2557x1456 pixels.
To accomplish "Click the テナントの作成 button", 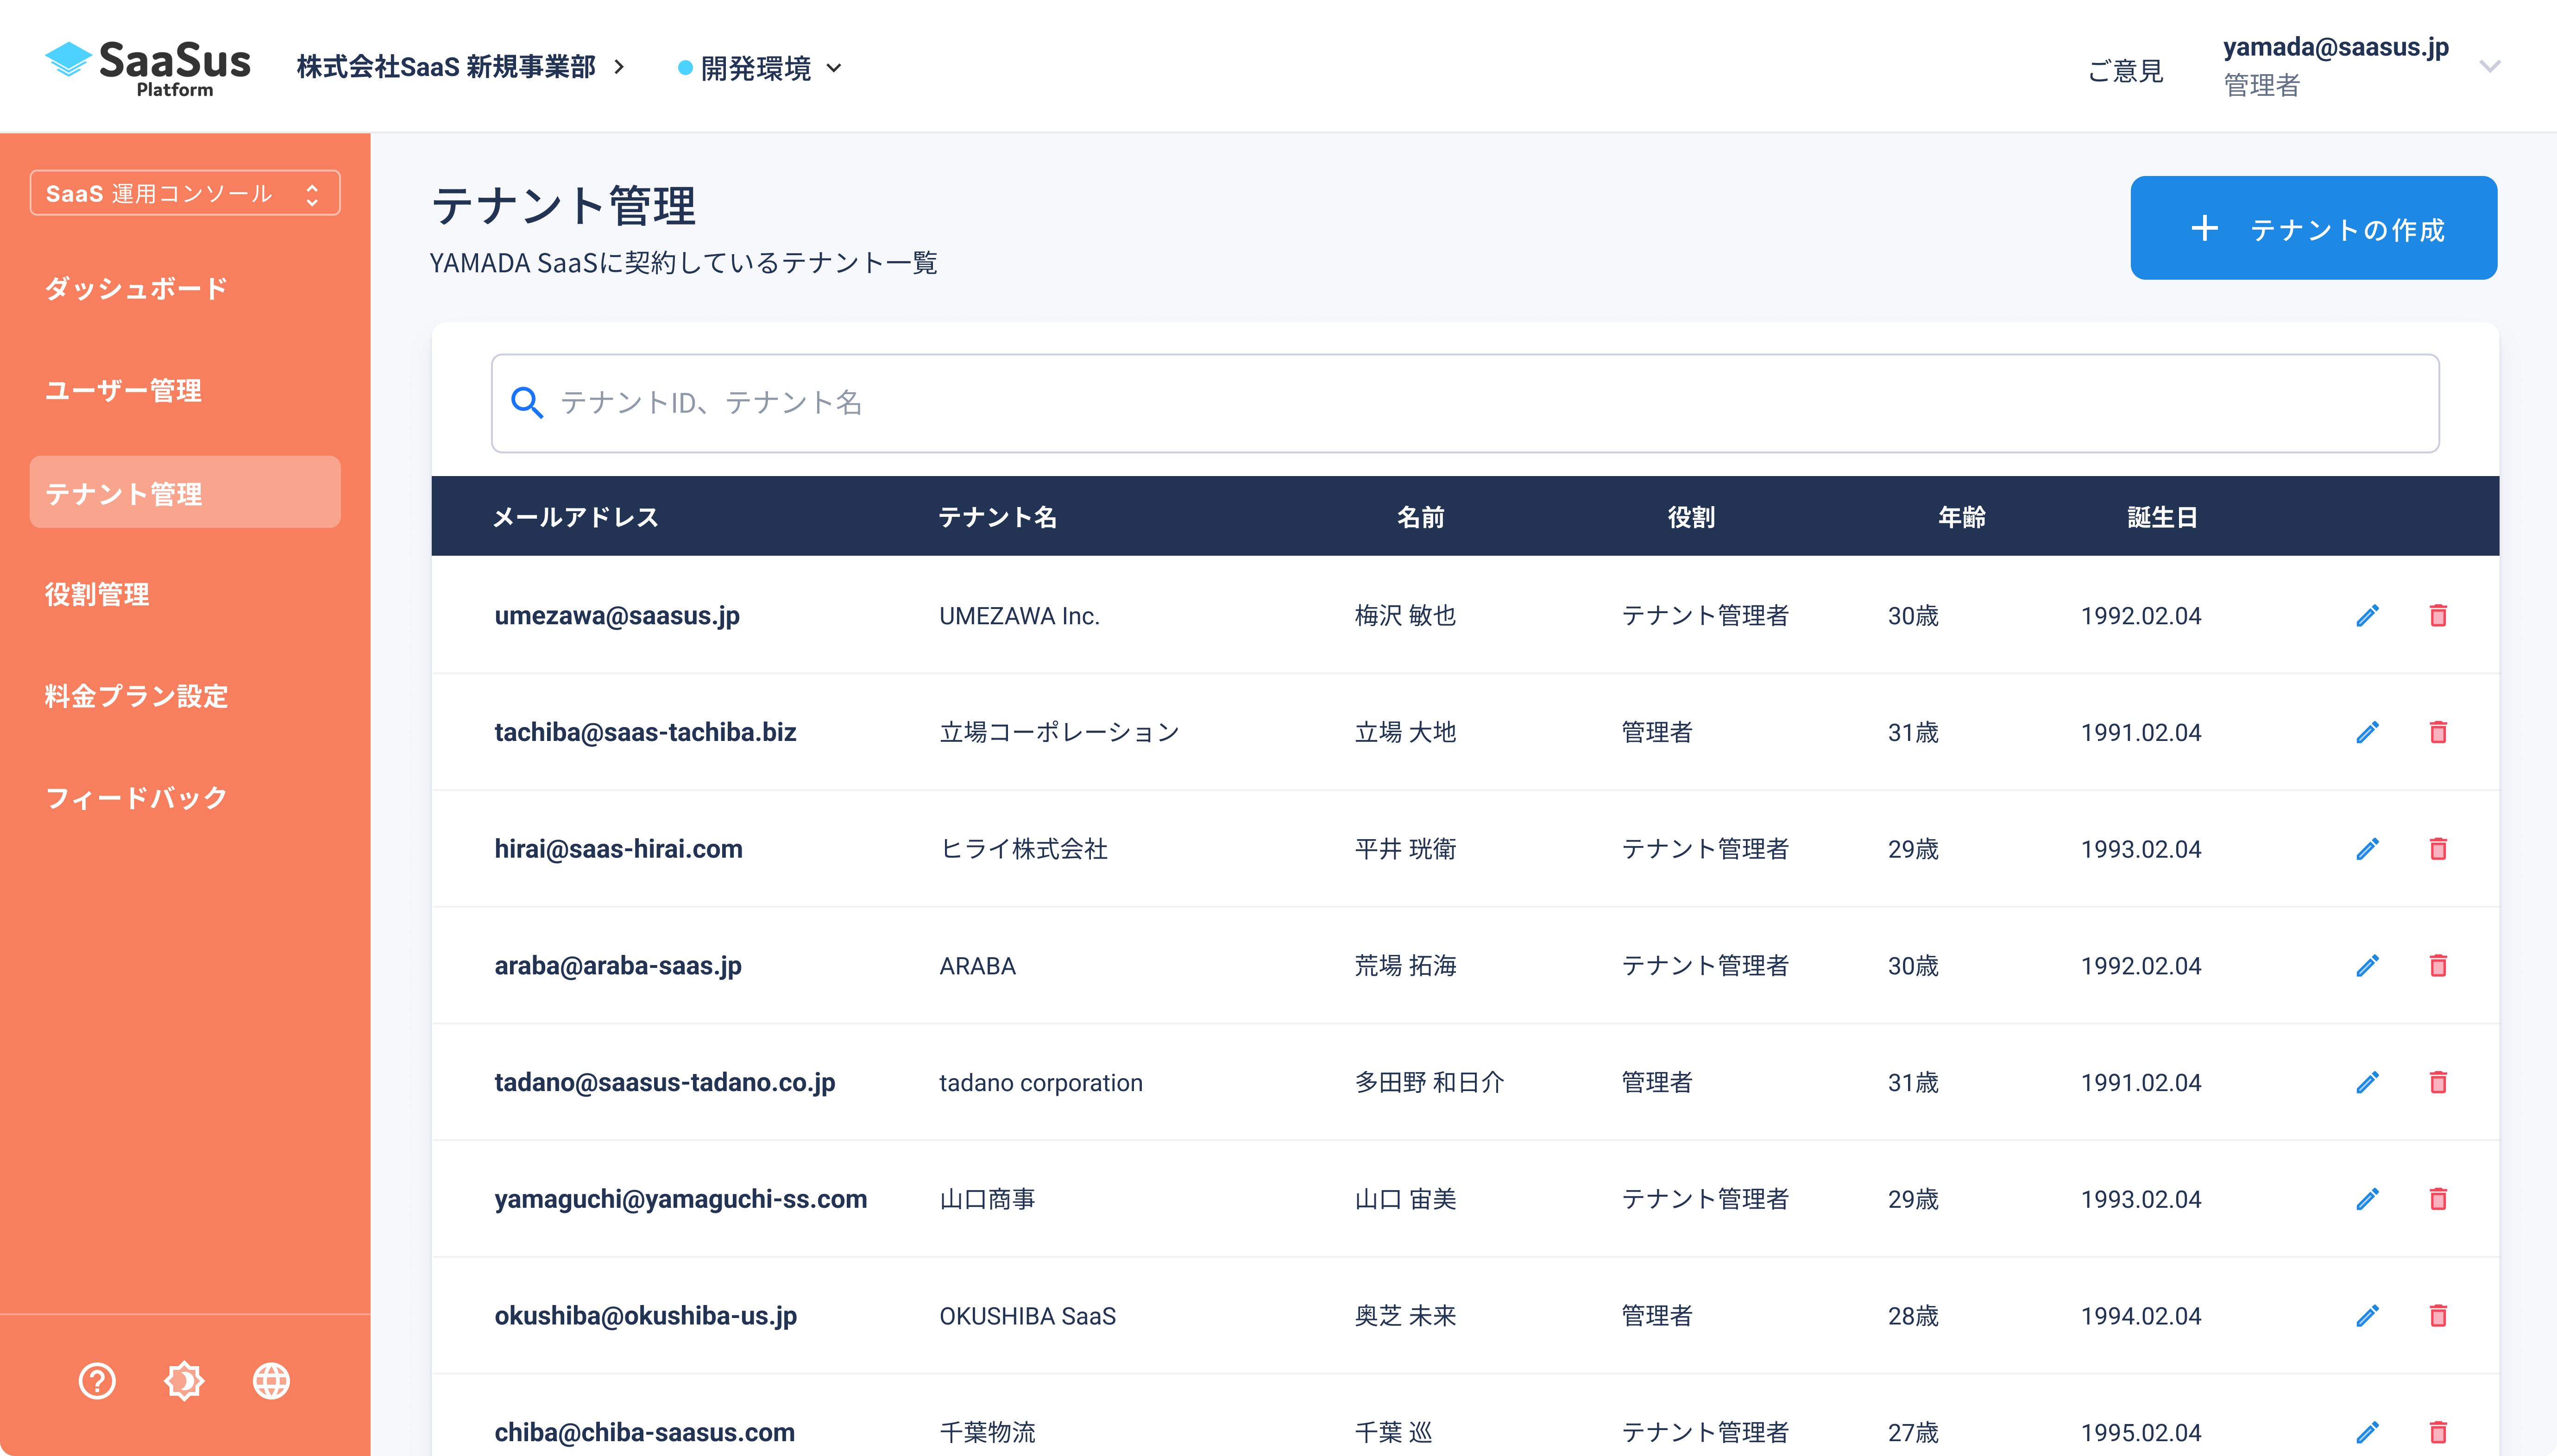I will 2313,228.
